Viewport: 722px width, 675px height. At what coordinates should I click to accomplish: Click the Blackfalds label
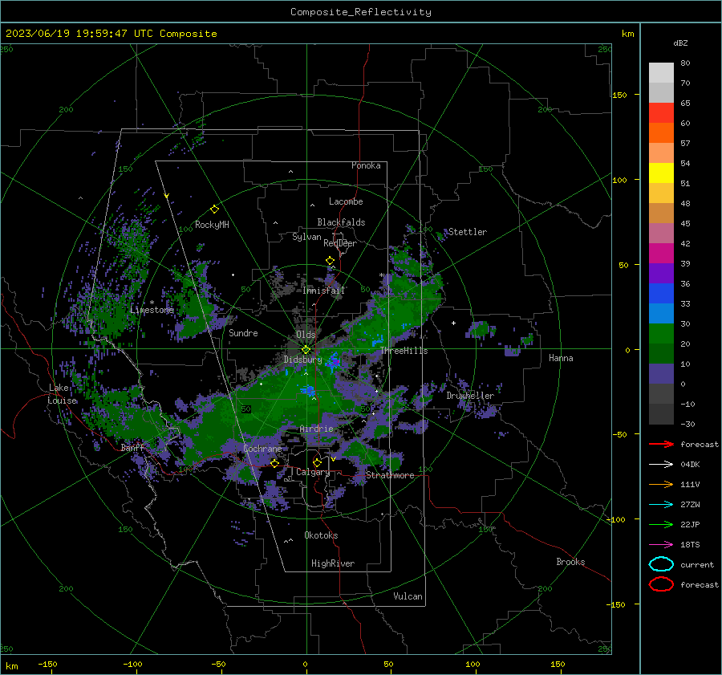341,222
